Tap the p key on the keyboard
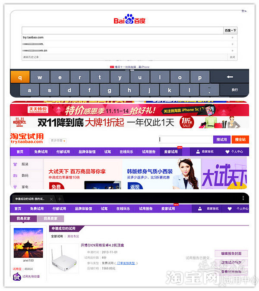The width and height of the screenshot is (259, 291). click(x=200, y=77)
